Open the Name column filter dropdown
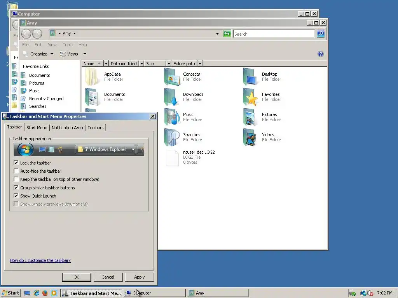This screenshot has height=298, width=398. pos(106,64)
